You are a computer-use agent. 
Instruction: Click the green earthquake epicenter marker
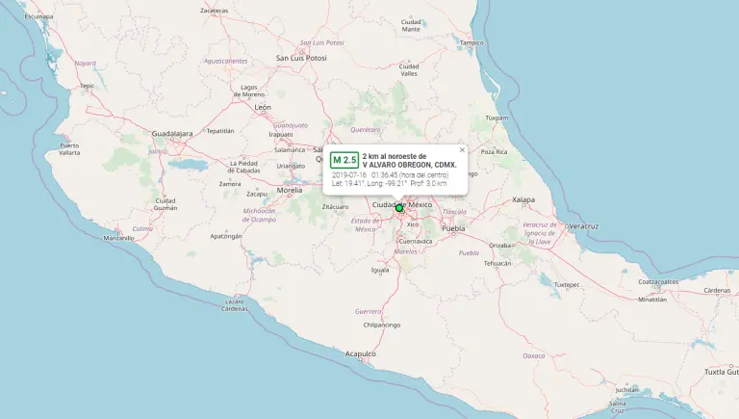[399, 207]
